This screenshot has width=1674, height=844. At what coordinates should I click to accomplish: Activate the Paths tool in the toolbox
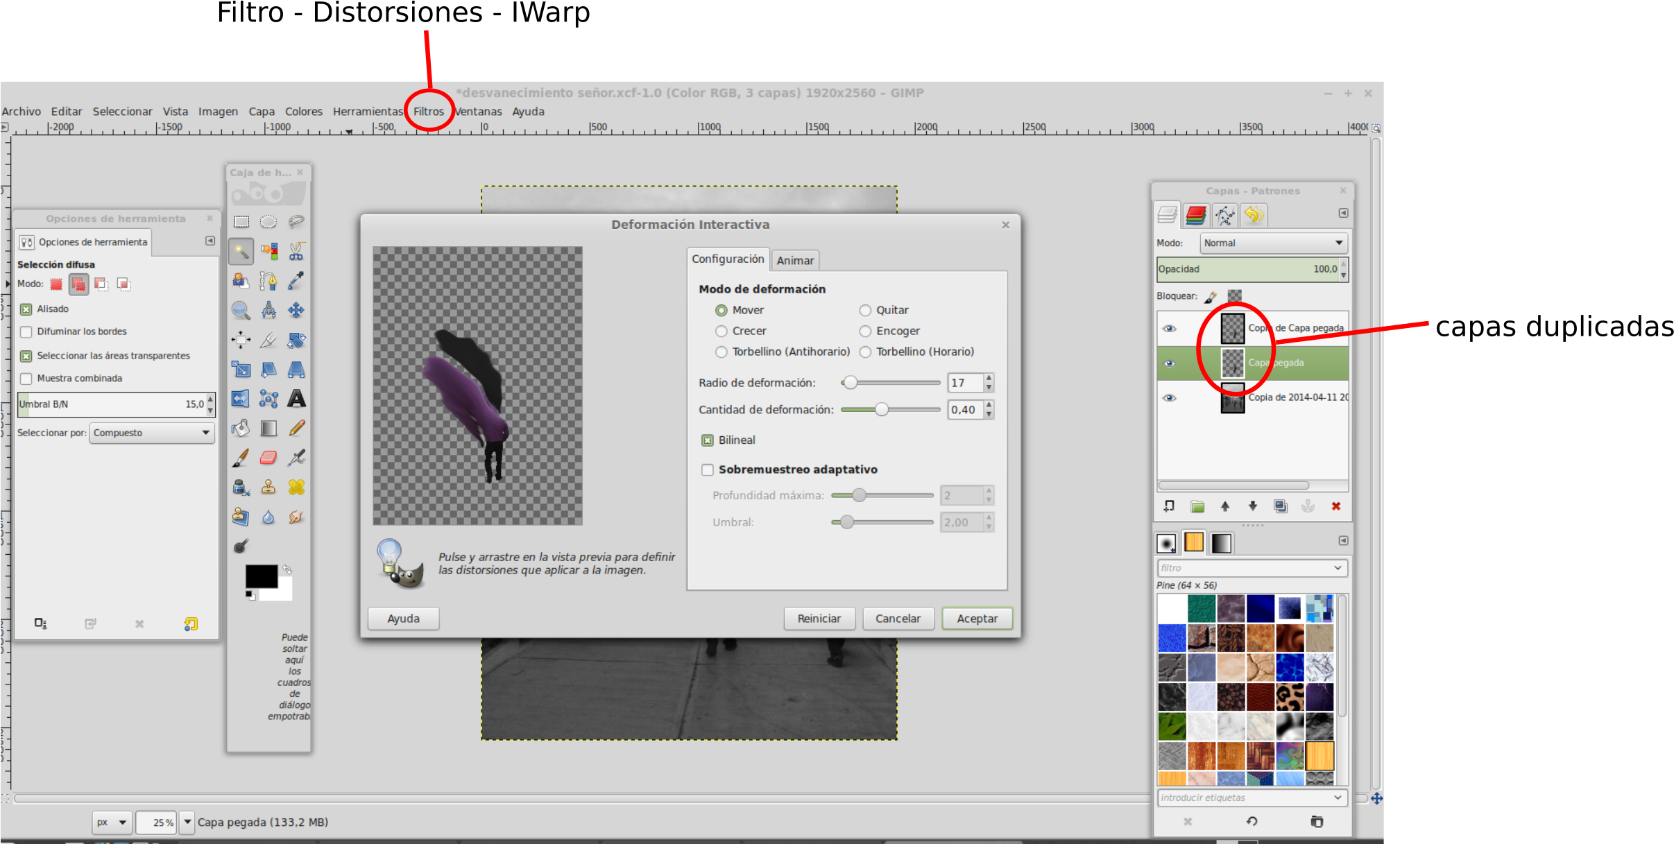click(269, 281)
